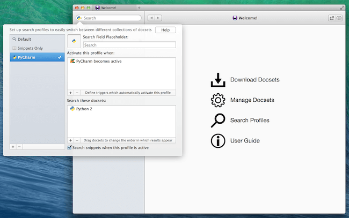Select the Welcome! tab
The image size is (349, 218).
click(x=115, y=8)
